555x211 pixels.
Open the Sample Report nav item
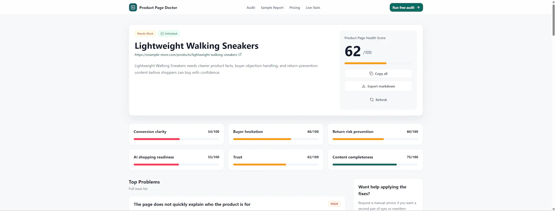[272, 8]
